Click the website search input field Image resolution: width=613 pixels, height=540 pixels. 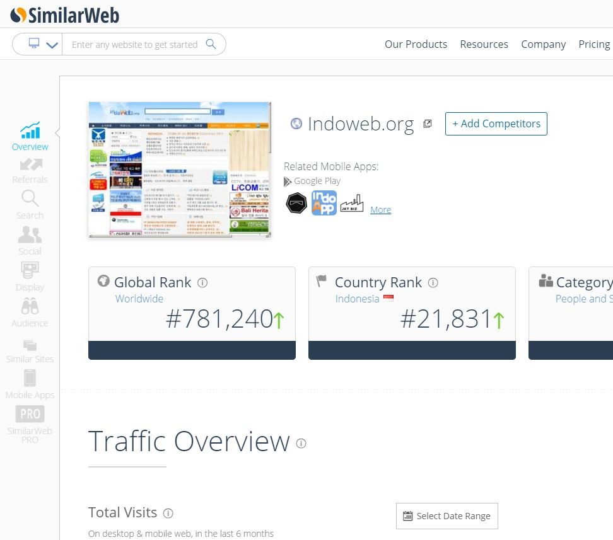click(135, 45)
